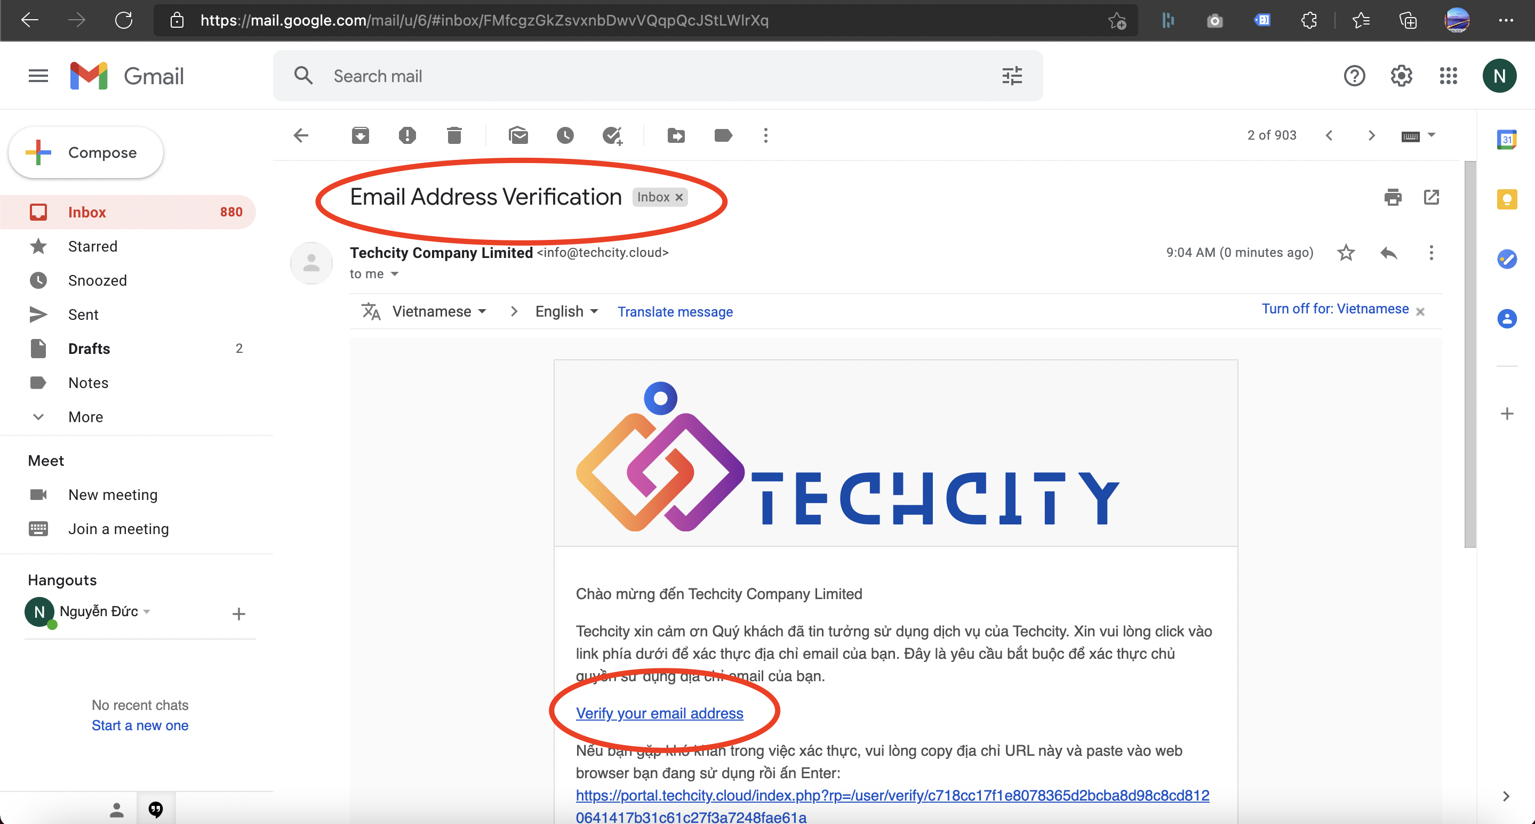Click Verify your email address link
Viewport: 1535px width, 824px height.
tap(659, 713)
